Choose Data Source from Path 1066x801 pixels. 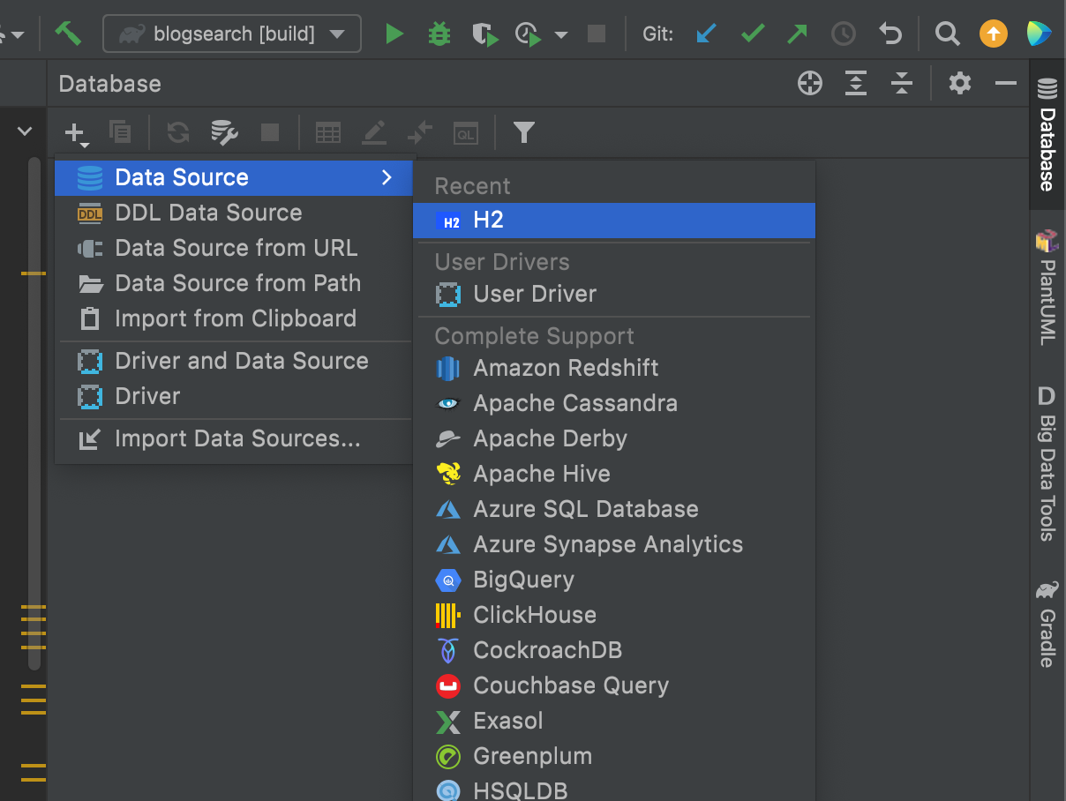234,283
